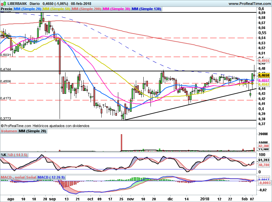Click the MACD-, señal label

13,177
